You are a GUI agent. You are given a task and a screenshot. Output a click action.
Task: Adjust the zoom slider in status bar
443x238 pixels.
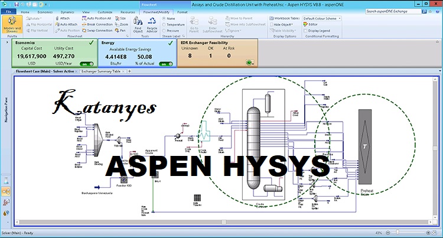tap(398, 232)
